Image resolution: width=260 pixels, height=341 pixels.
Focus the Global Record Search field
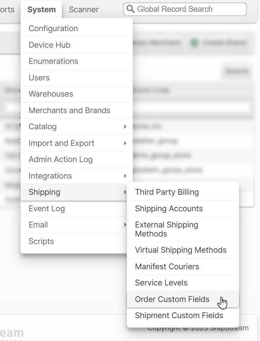(189, 9)
